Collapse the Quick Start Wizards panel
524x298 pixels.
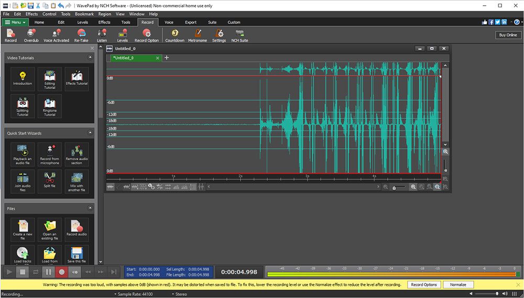coord(90,133)
